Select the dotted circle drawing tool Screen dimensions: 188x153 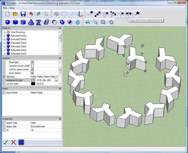point(64,14)
